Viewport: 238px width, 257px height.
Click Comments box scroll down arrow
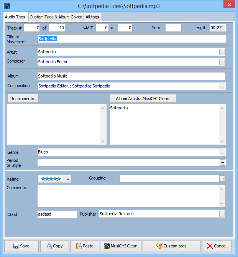click(222, 204)
